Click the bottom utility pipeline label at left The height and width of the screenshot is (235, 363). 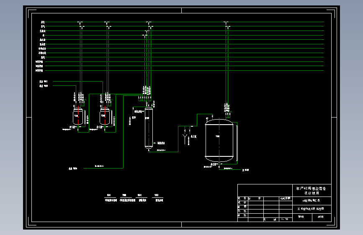tap(39, 71)
